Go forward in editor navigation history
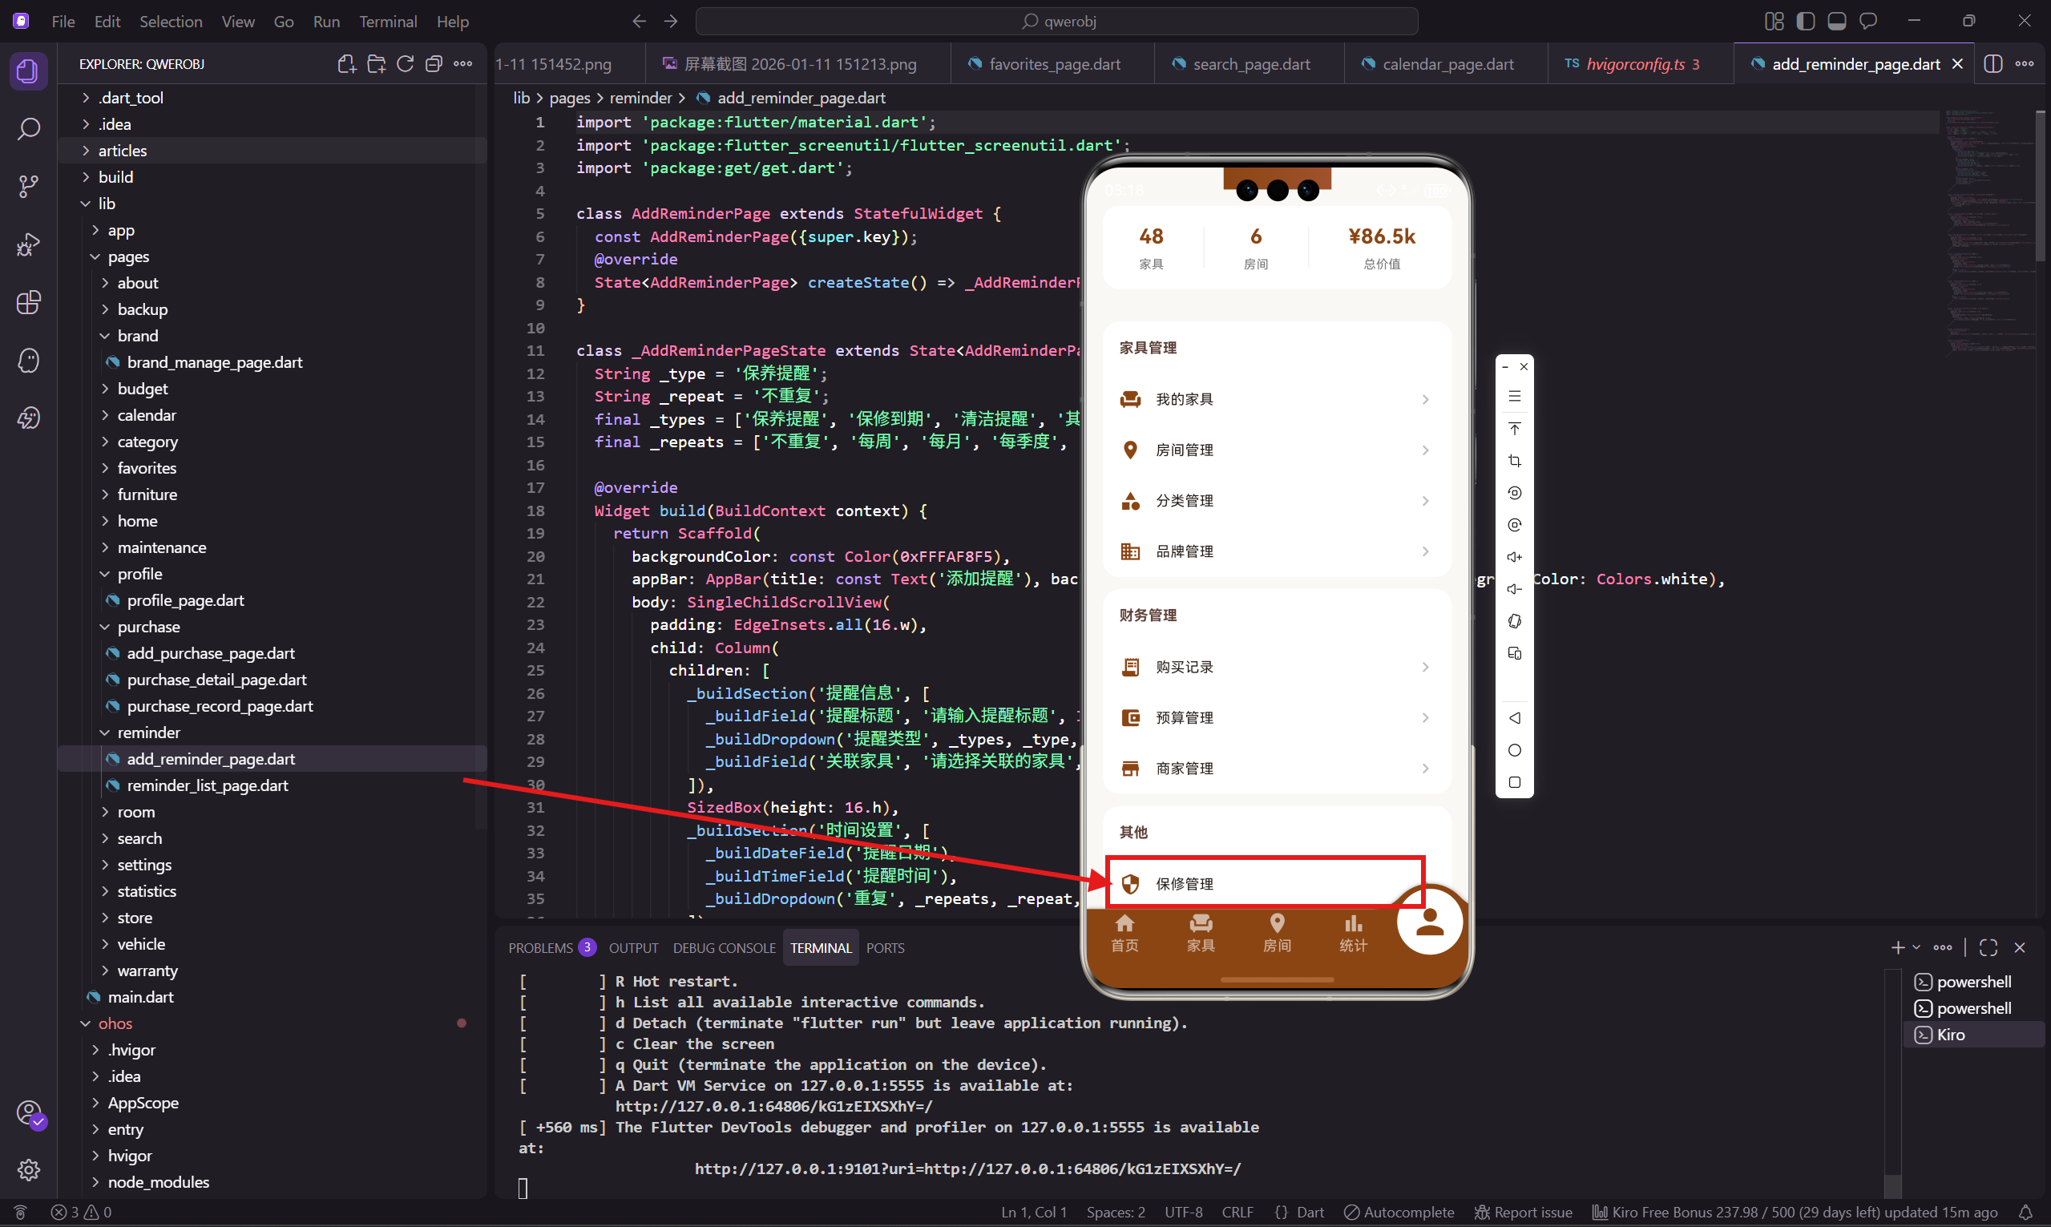Screen dimensions: 2051x1227 [x=672, y=22]
